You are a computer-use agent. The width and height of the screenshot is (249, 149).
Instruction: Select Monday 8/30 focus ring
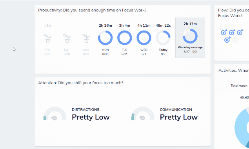pos(105,38)
